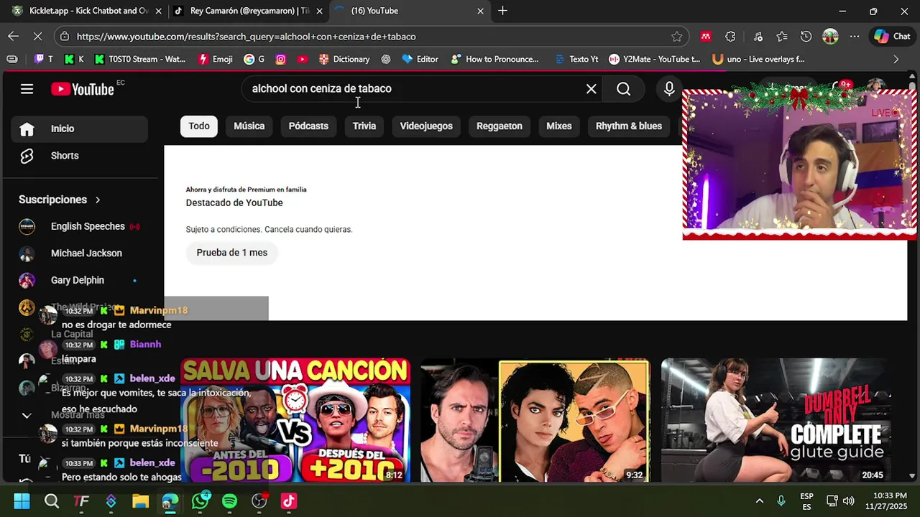This screenshot has width=920, height=517.
Task: Open Shorts in the sidebar
Action: (79, 156)
